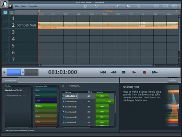The image size is (182, 137).
Task: Mute volume with the speaker icon
Action: pyautogui.click(x=4, y=72)
